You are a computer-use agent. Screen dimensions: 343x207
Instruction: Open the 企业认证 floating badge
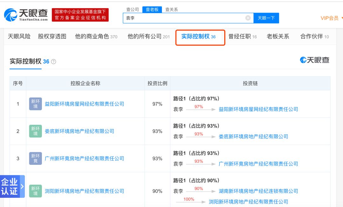(x=12, y=186)
